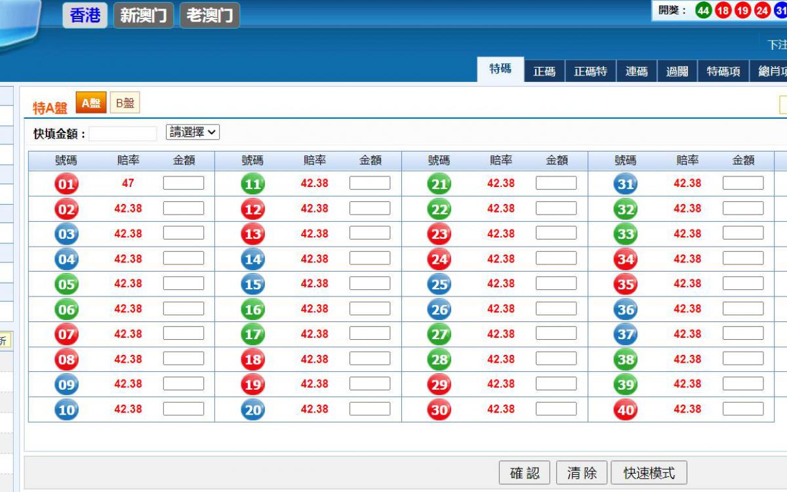Click drawn result ball 18 in the header
Image resolution: width=787 pixels, height=492 pixels.
(723, 10)
